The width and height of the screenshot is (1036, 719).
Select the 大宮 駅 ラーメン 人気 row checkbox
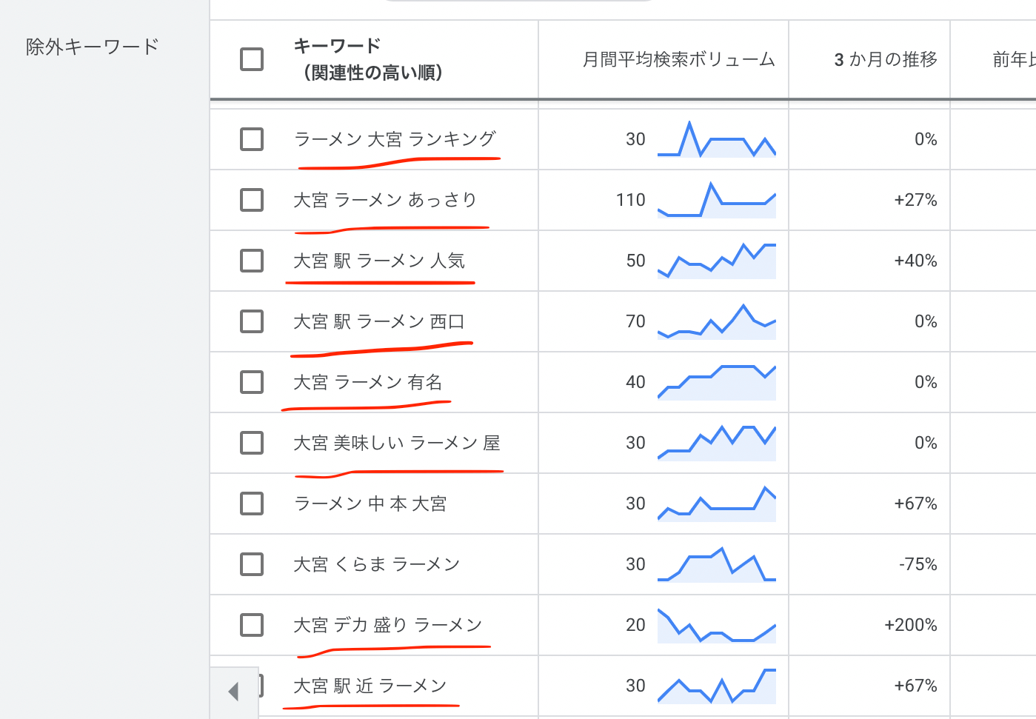252,261
